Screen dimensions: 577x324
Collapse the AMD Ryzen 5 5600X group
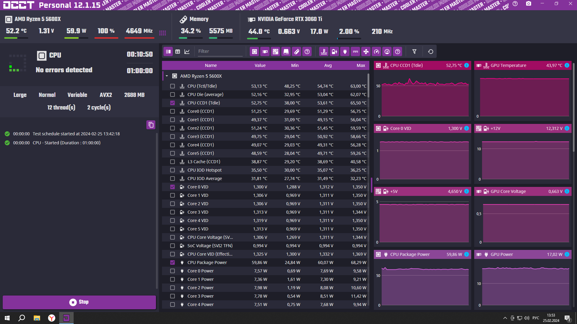click(167, 76)
